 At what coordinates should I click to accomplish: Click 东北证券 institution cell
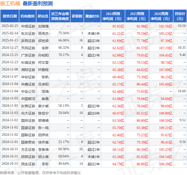tap(28, 33)
